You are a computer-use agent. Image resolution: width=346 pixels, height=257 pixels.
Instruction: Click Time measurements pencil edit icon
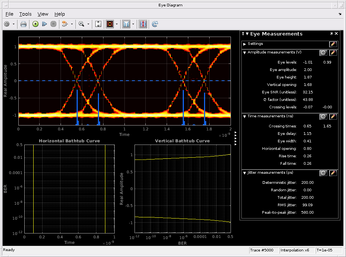tap(333, 117)
